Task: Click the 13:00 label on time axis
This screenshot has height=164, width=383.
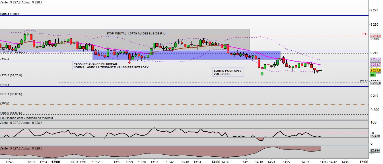Action: pyautogui.click(x=55, y=162)
